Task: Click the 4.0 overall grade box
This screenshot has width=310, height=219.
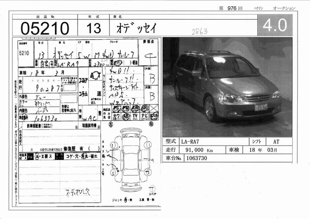Action: point(275,25)
